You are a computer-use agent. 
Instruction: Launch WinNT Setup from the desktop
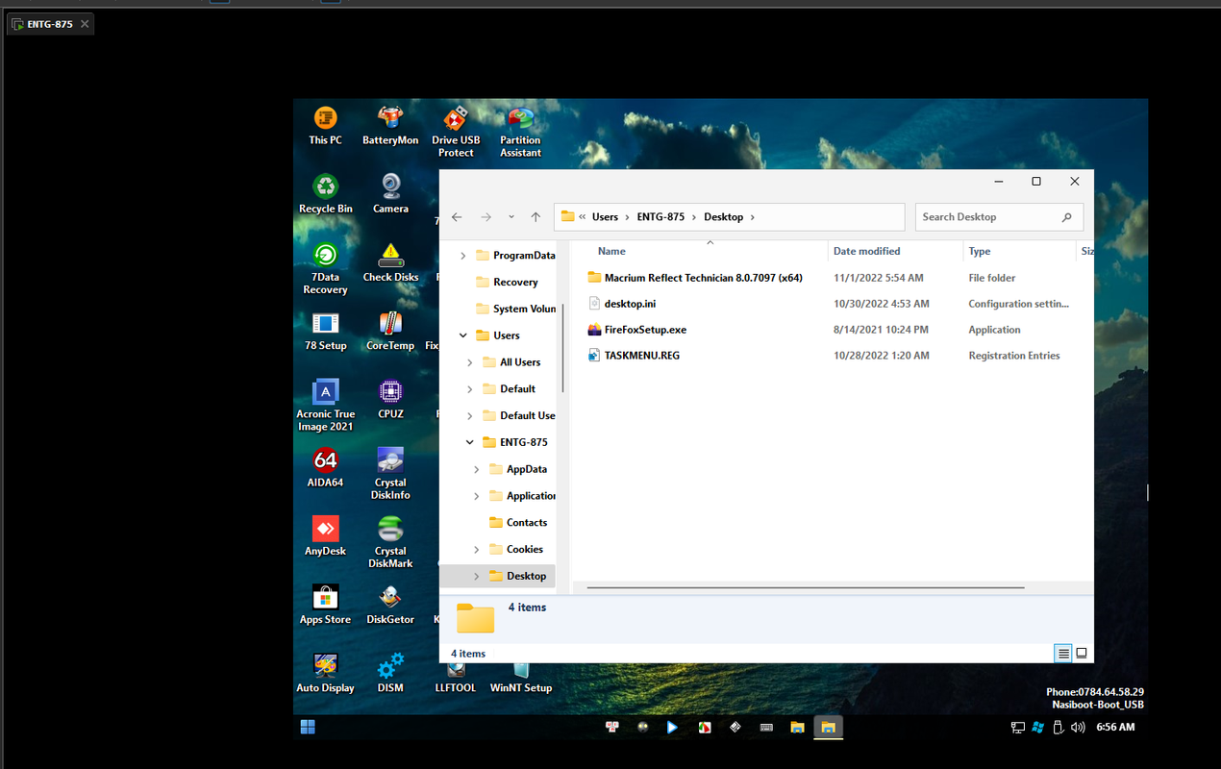[521, 678]
